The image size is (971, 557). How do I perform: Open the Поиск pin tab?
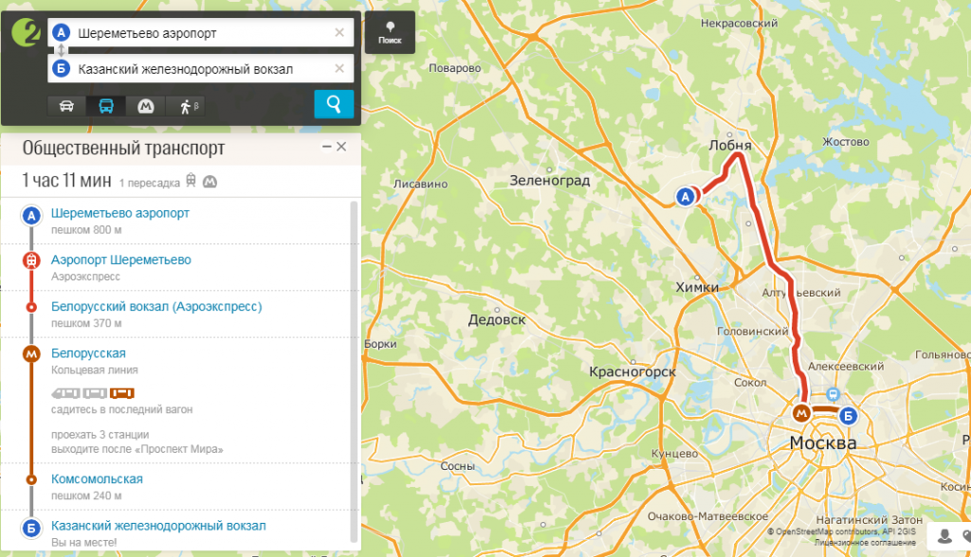pos(390,32)
